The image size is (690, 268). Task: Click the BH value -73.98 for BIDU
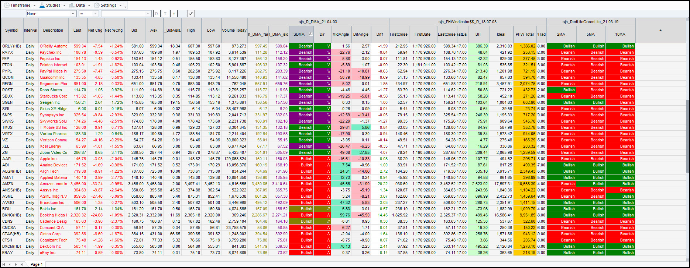(478, 209)
